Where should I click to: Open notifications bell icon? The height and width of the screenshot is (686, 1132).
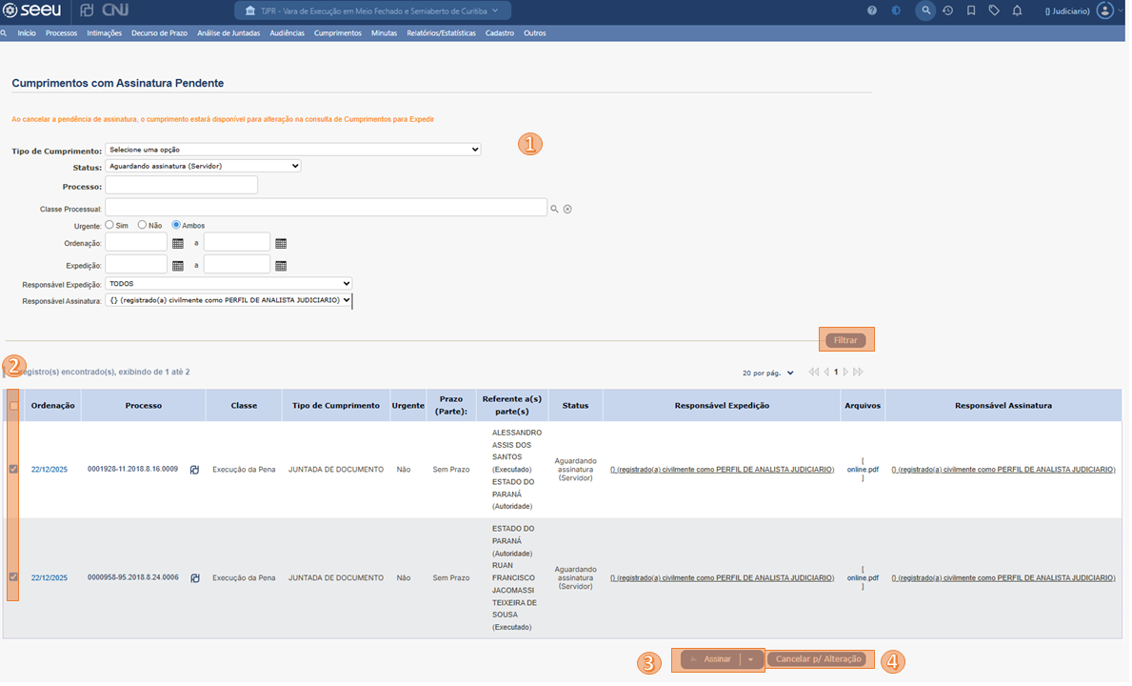pos(1017,10)
